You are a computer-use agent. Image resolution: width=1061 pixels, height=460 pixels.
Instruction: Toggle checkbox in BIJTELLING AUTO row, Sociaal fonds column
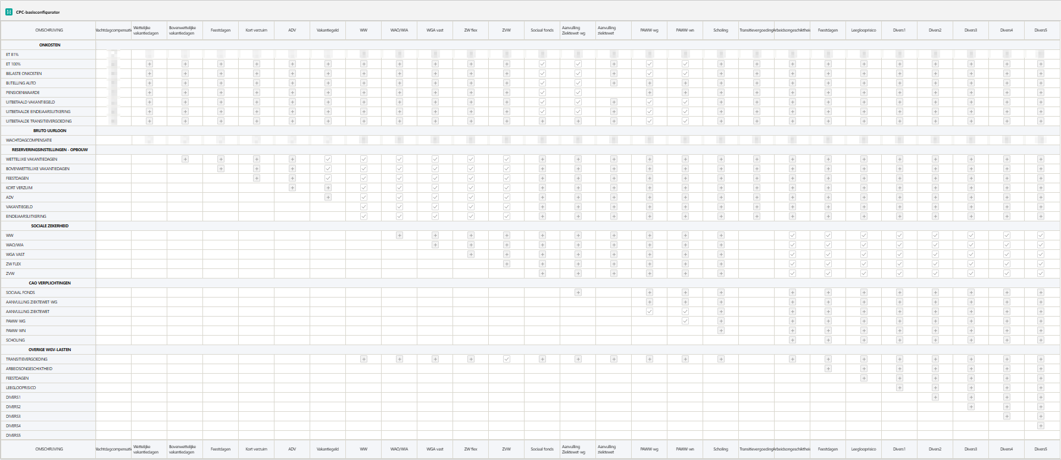click(x=542, y=83)
